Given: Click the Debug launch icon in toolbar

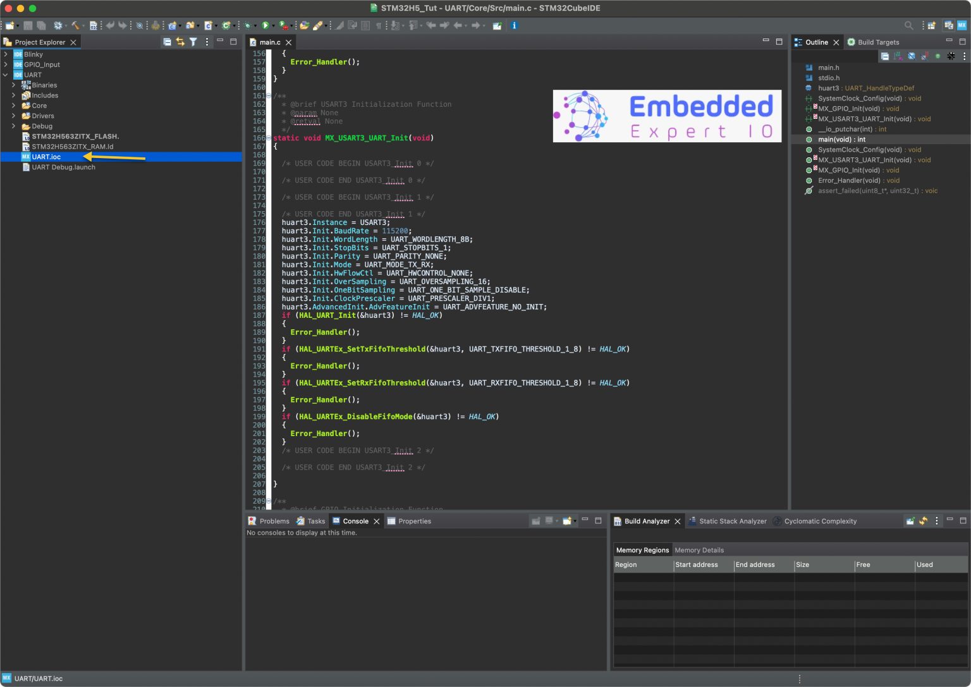Looking at the screenshot, I should [x=248, y=25].
